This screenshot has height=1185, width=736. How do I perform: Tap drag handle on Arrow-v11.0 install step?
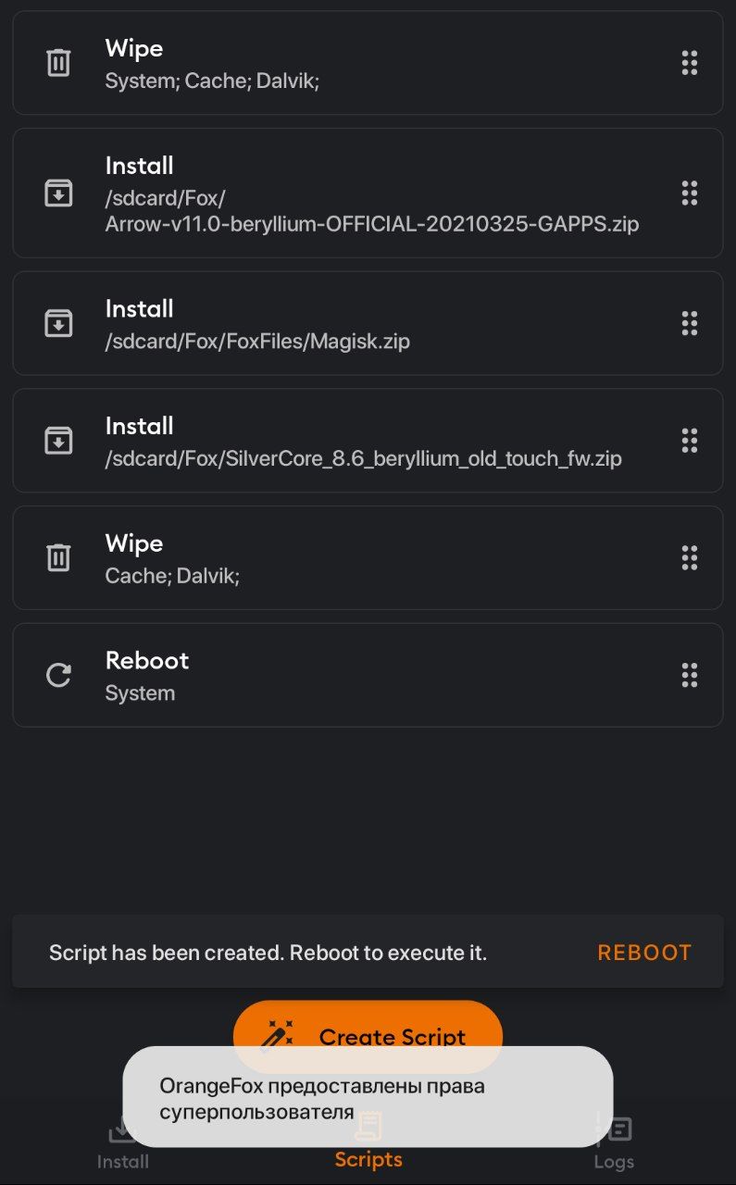689,193
